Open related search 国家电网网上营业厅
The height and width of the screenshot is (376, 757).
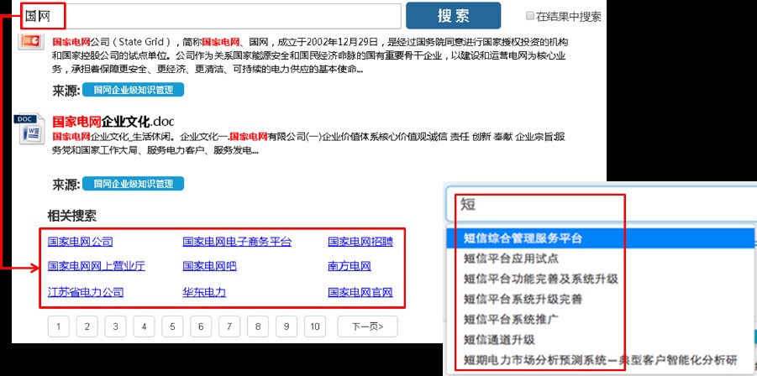pyautogui.click(x=97, y=266)
